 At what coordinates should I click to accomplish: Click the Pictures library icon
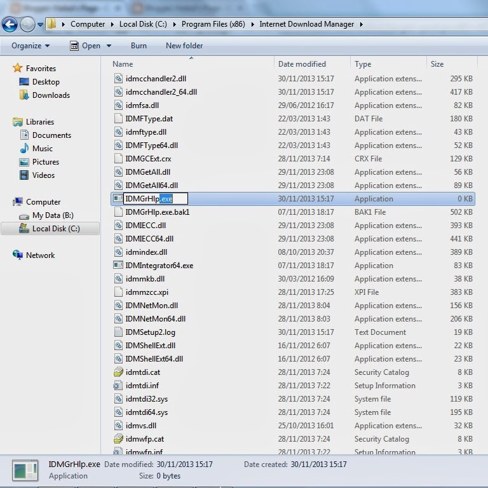coord(24,162)
